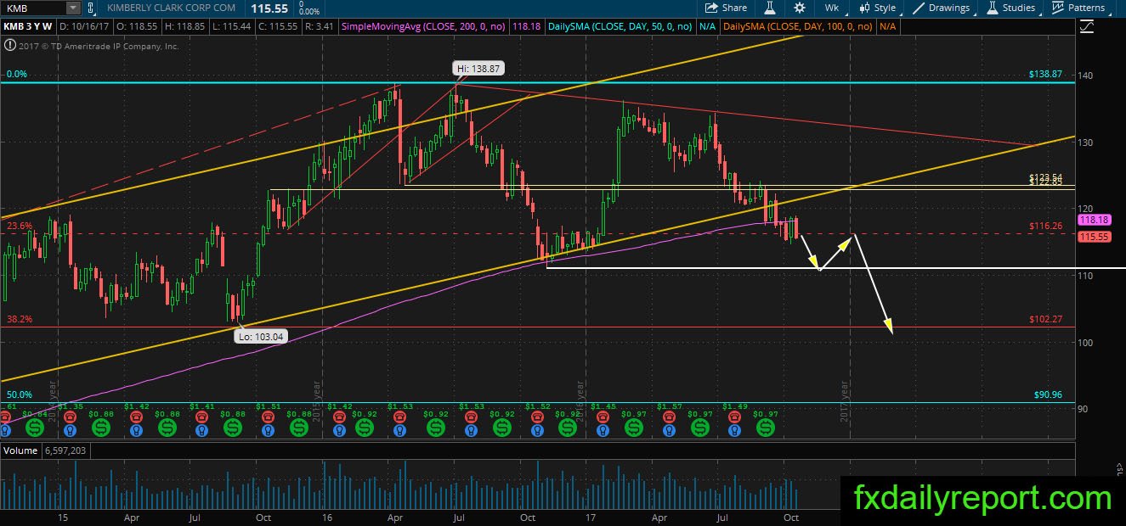
Task: Click the 6,597,203 volume value
Action: pyautogui.click(x=65, y=450)
